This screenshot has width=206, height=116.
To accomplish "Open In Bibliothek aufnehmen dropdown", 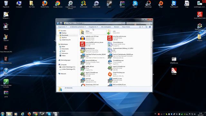I will [78, 27].
